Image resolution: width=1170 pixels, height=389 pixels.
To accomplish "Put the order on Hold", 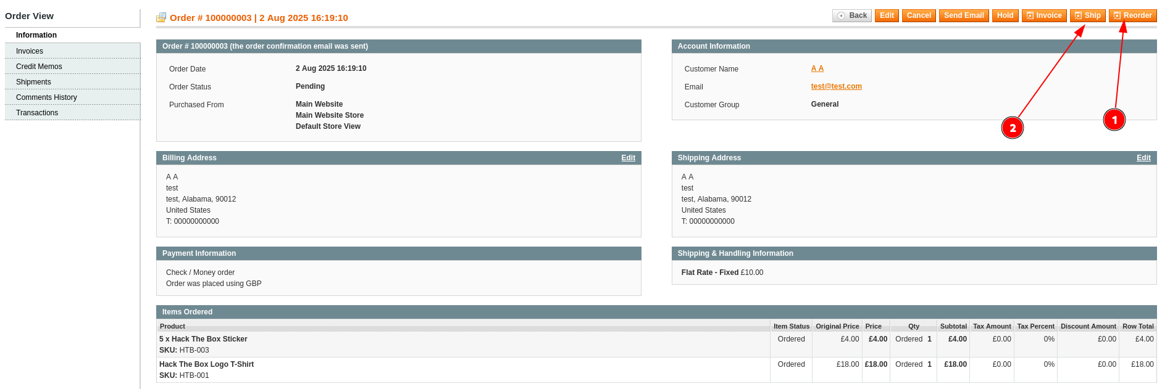I will (1005, 15).
